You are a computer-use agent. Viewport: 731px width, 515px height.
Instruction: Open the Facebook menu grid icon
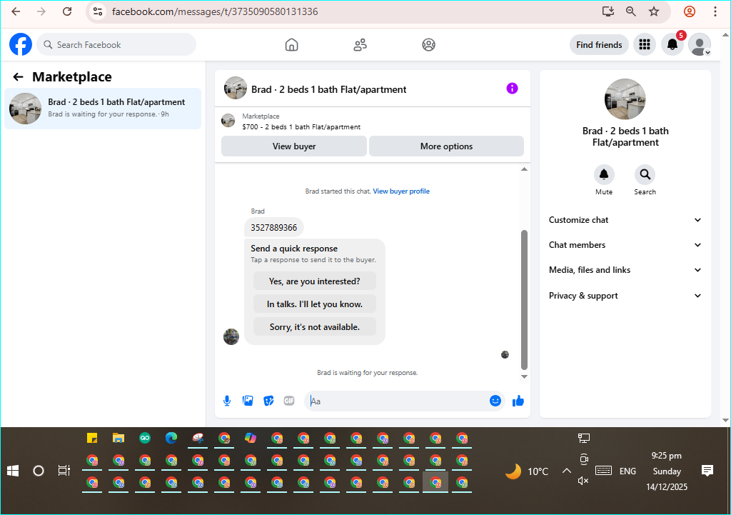(645, 44)
